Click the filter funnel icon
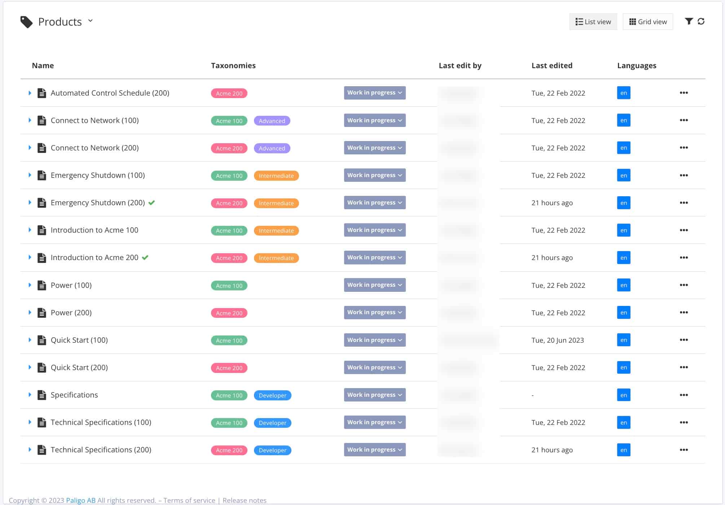The image size is (725, 505). coord(689,22)
